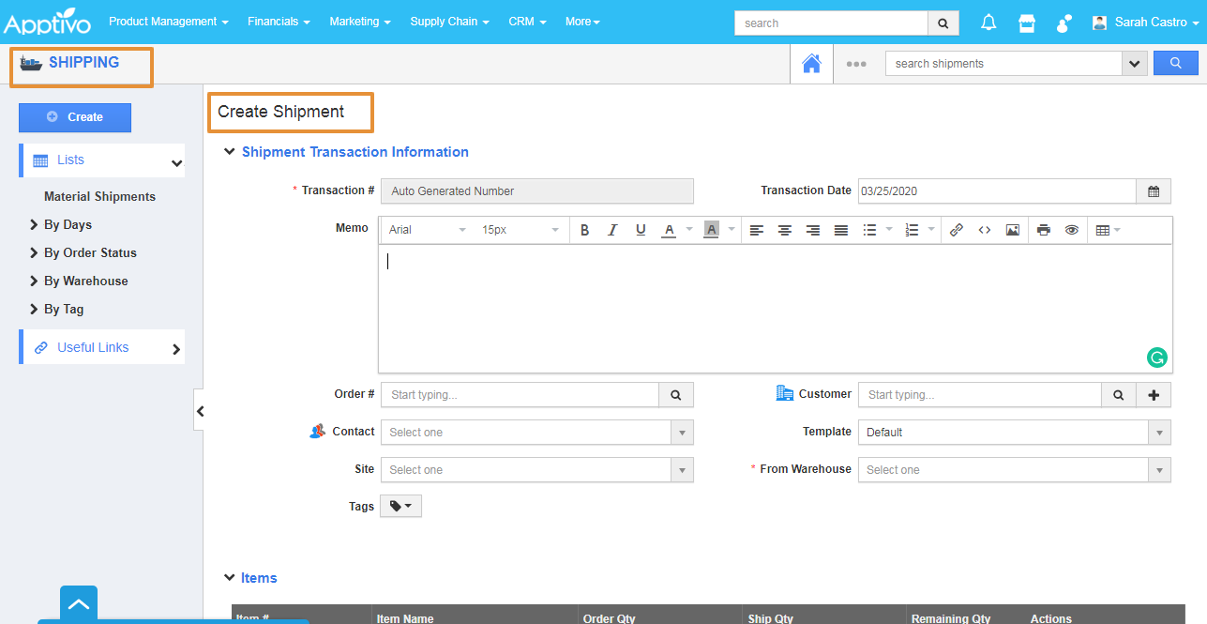
Task: Toggle bold formatting in memo editor
Action: pos(584,230)
